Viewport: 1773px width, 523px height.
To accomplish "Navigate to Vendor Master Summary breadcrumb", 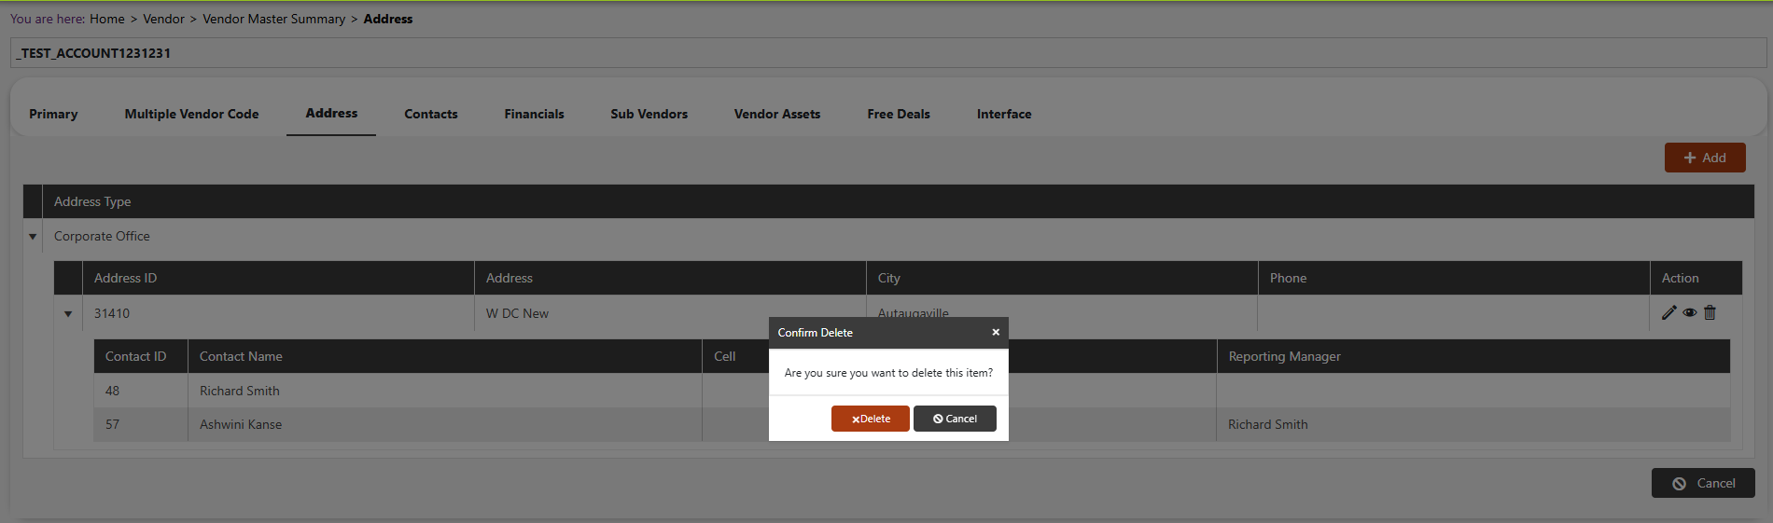I will [x=274, y=19].
